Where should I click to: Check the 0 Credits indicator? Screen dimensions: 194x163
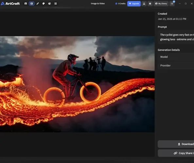coord(120,4)
